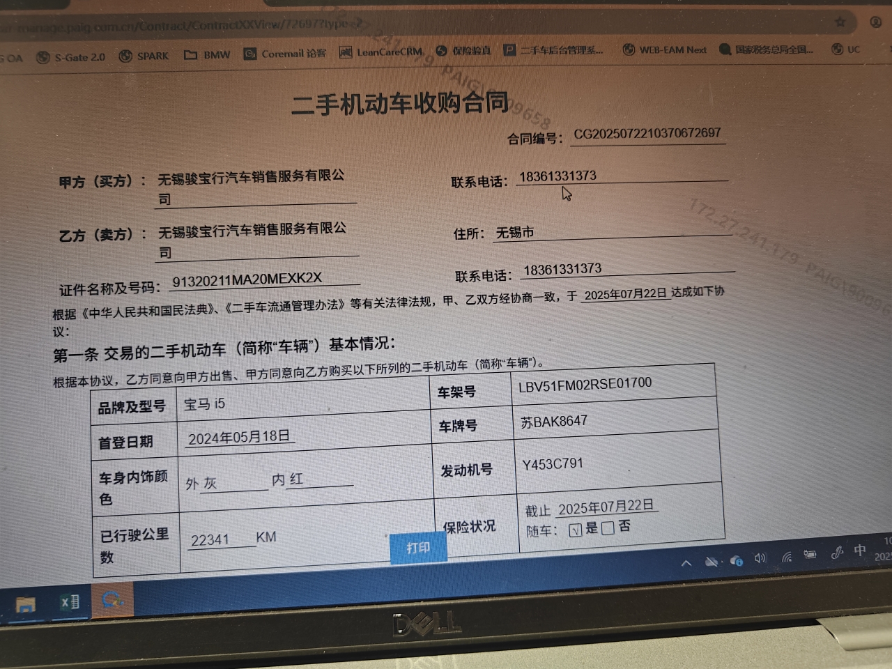Open the volume speaker tray icon

point(760,558)
